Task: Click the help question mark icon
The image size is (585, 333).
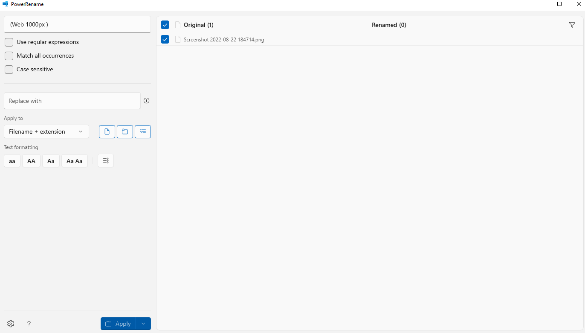Action: point(29,324)
